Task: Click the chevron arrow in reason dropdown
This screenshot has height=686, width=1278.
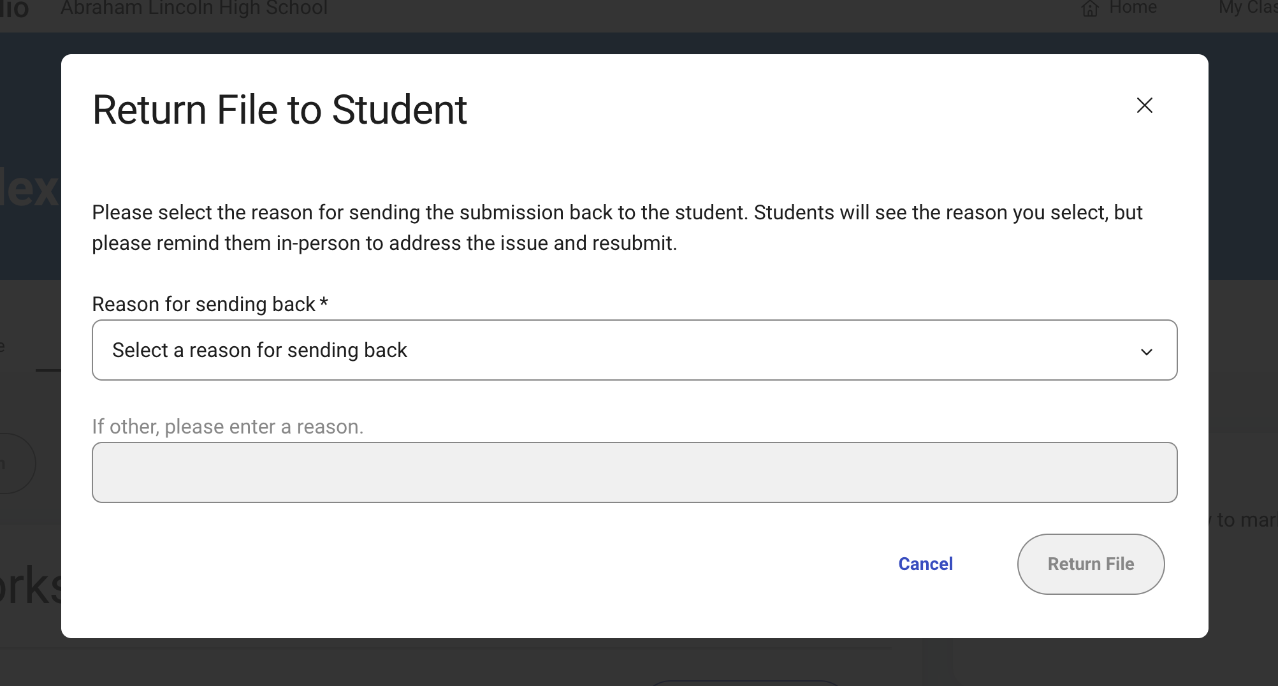Action: (x=1147, y=352)
